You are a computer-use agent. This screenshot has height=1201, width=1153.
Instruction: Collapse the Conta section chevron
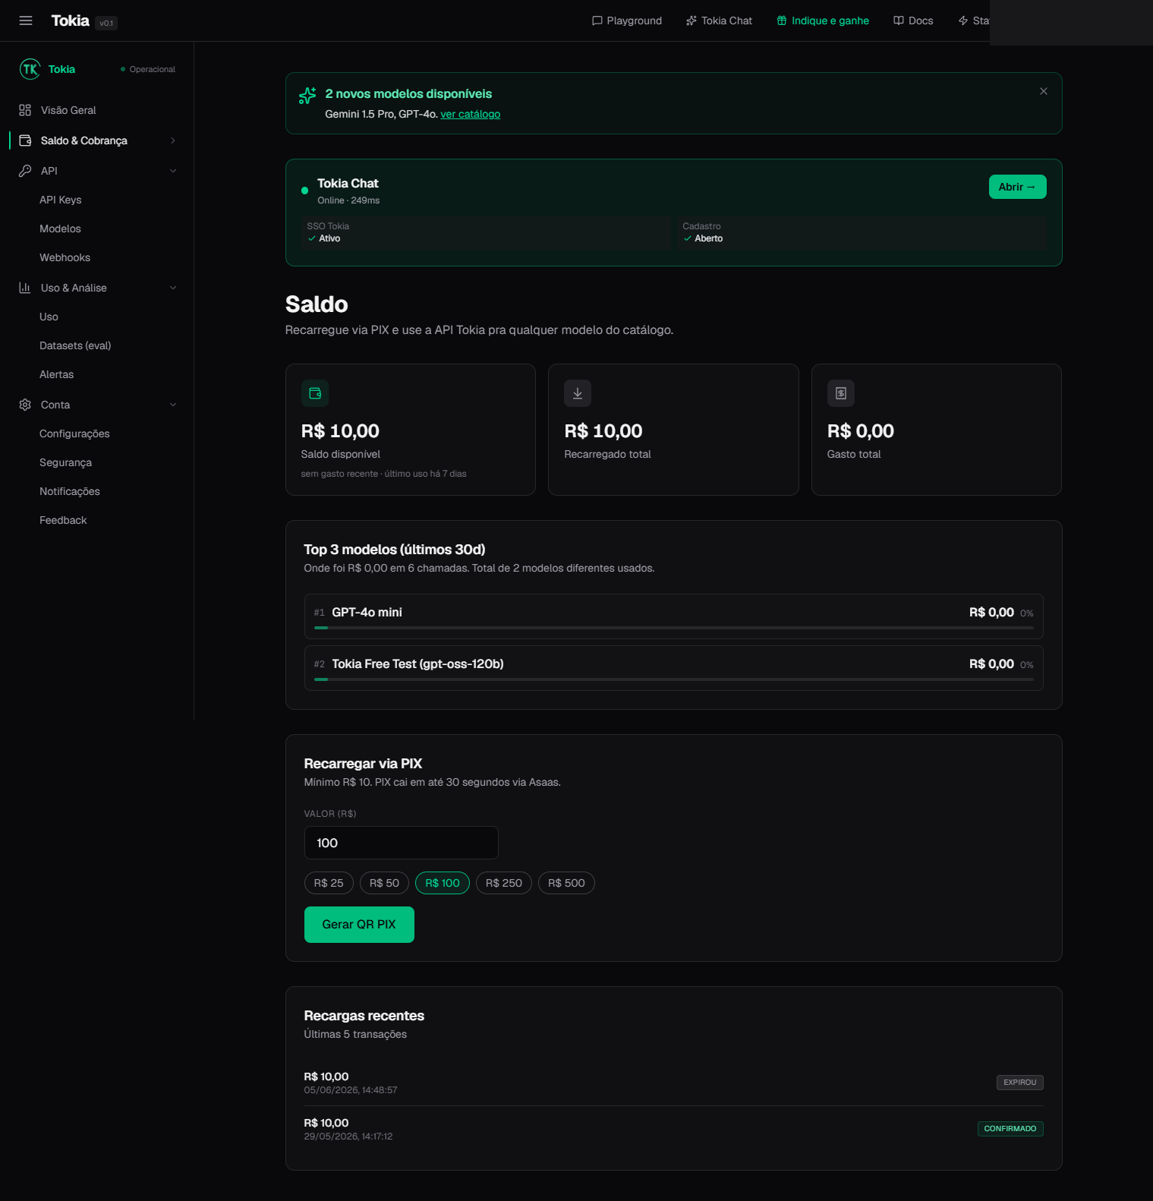[x=173, y=405]
